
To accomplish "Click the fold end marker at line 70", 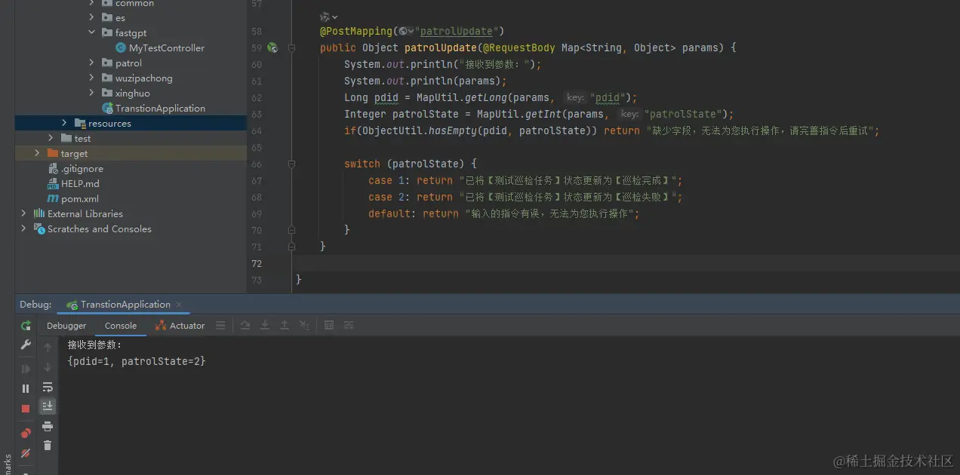I will coord(291,230).
